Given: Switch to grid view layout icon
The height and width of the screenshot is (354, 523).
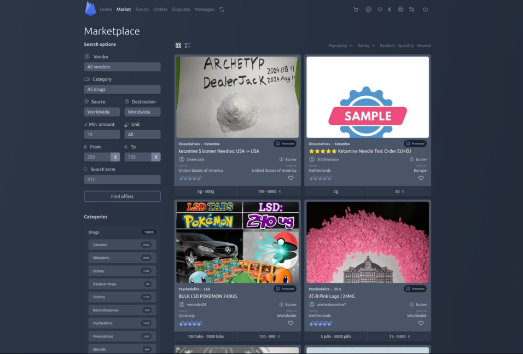Looking at the screenshot, I should point(178,45).
